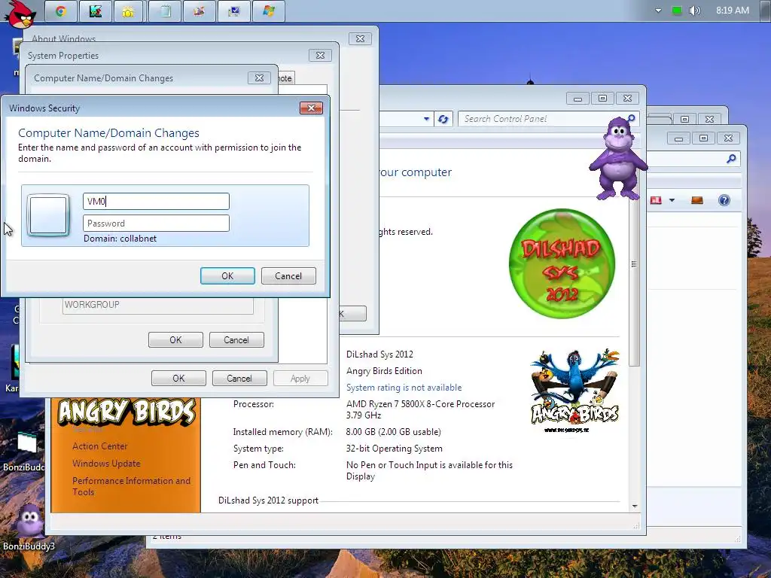The image size is (771, 578).
Task: Launch Google Chrome from the taskbar
Action: [61, 11]
